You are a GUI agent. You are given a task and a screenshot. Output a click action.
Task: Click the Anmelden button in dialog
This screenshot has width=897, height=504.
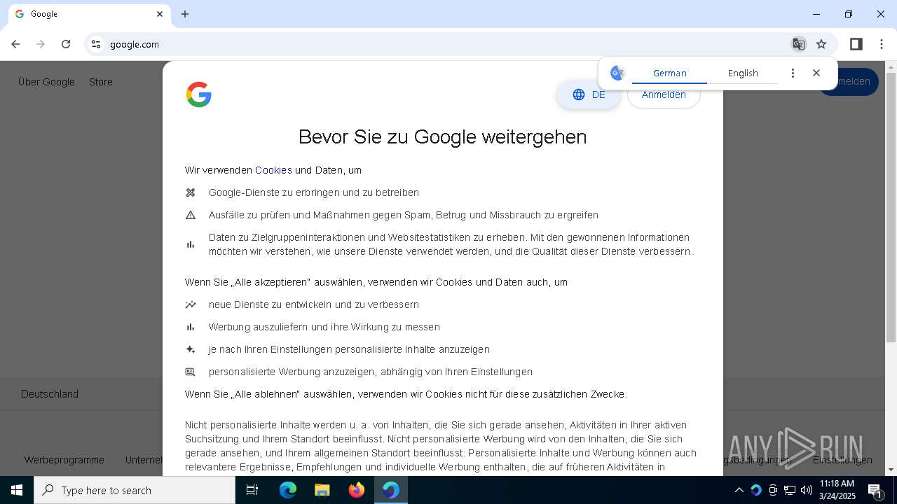pyautogui.click(x=664, y=96)
